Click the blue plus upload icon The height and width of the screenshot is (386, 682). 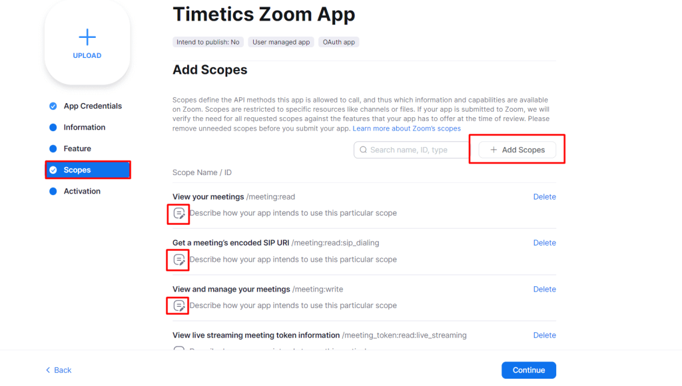87,37
